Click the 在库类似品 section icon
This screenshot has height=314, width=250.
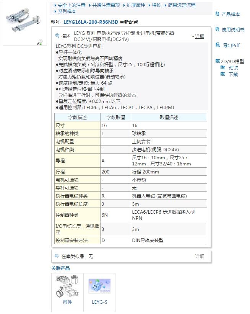(57, 256)
